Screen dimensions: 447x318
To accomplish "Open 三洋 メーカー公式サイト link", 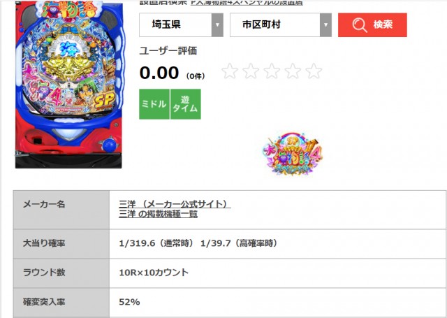I will pos(175,204).
